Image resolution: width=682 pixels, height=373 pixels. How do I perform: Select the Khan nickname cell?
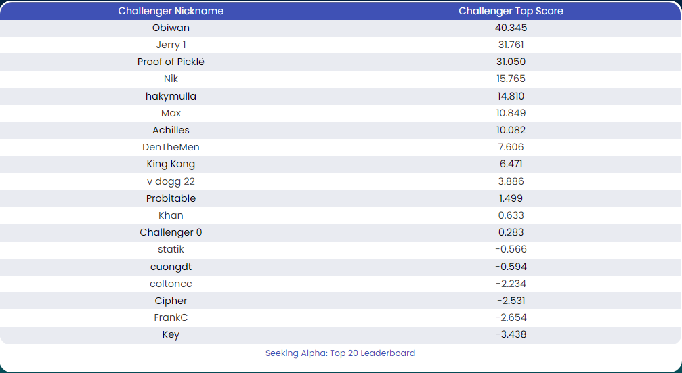click(x=171, y=215)
